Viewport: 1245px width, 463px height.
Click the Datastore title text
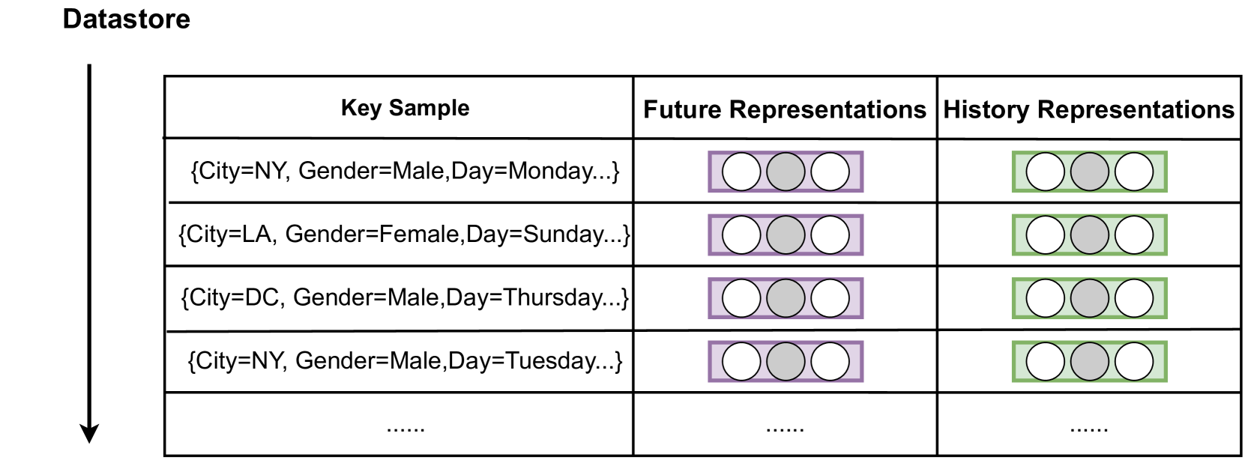click(126, 19)
